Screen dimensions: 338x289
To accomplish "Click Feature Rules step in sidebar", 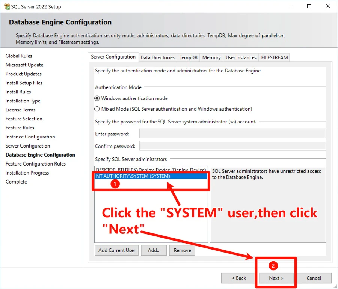I will click(x=20, y=128).
